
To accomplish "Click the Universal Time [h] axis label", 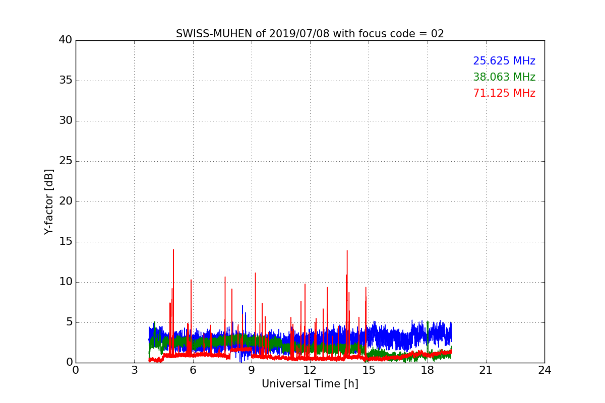I will point(310,384).
